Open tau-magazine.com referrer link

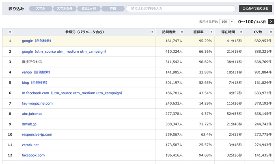click(x=37, y=104)
